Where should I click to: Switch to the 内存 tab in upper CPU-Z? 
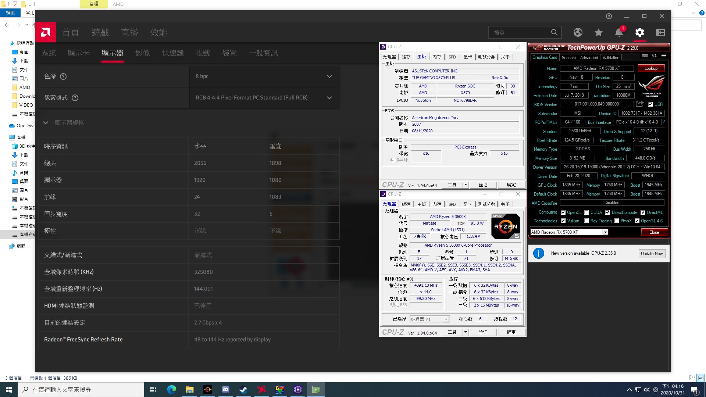pos(437,57)
